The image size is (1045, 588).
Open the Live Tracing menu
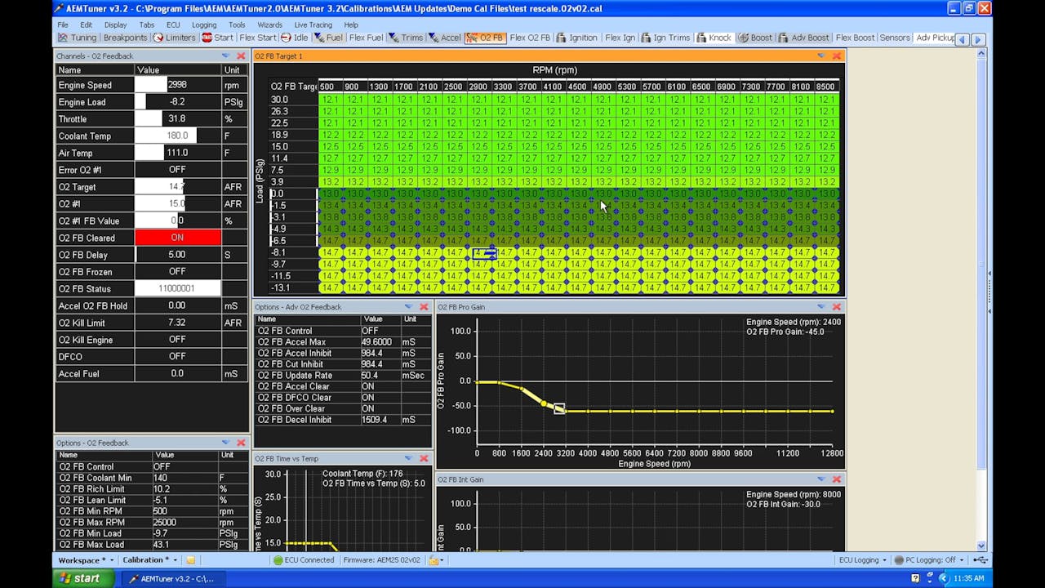click(x=313, y=24)
